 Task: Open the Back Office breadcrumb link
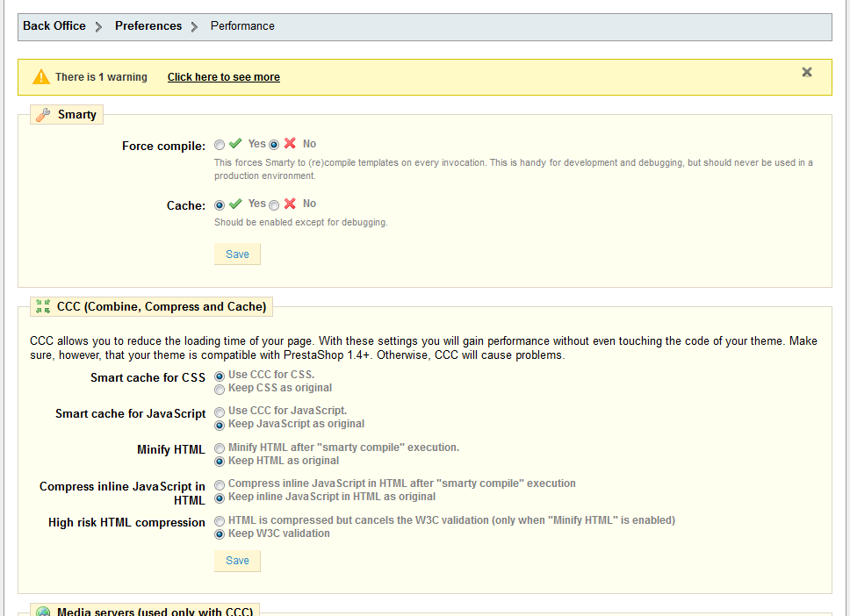[54, 26]
